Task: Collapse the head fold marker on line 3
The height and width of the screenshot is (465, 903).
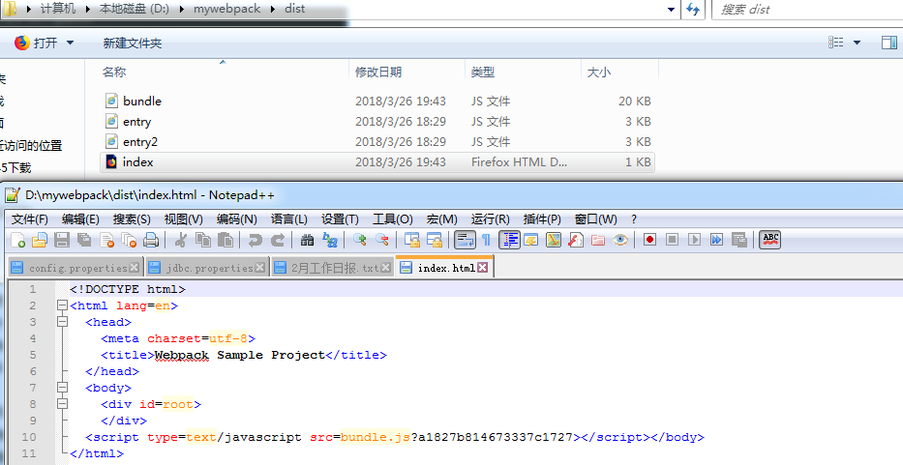Action: pyautogui.click(x=62, y=322)
